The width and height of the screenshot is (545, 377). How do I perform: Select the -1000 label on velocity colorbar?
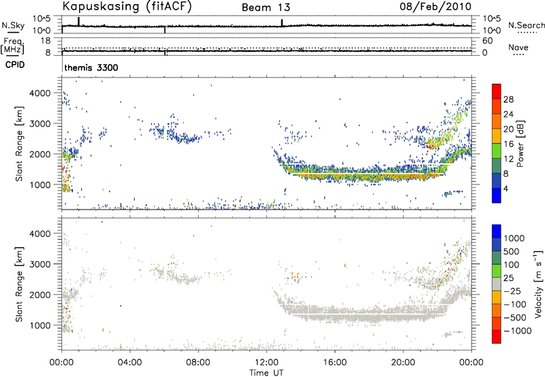(x=517, y=331)
